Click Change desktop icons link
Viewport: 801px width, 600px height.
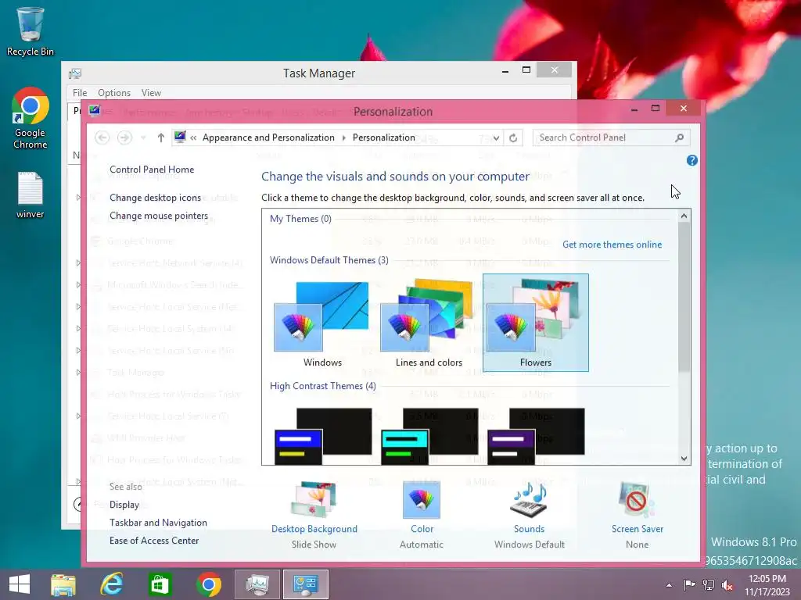pos(155,198)
